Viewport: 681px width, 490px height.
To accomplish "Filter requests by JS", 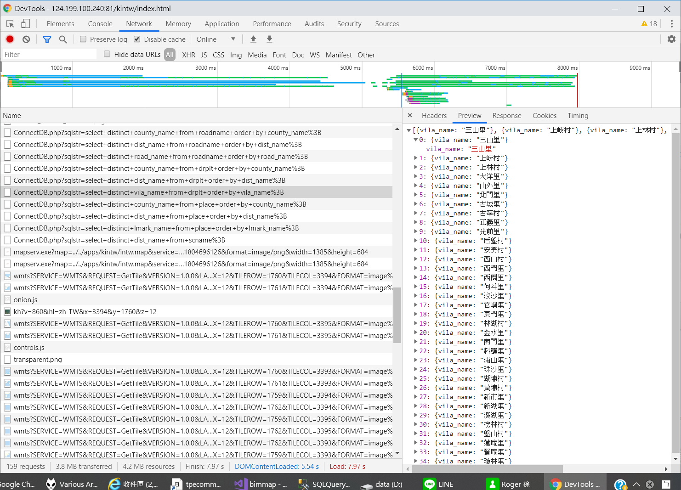I will click(x=204, y=55).
